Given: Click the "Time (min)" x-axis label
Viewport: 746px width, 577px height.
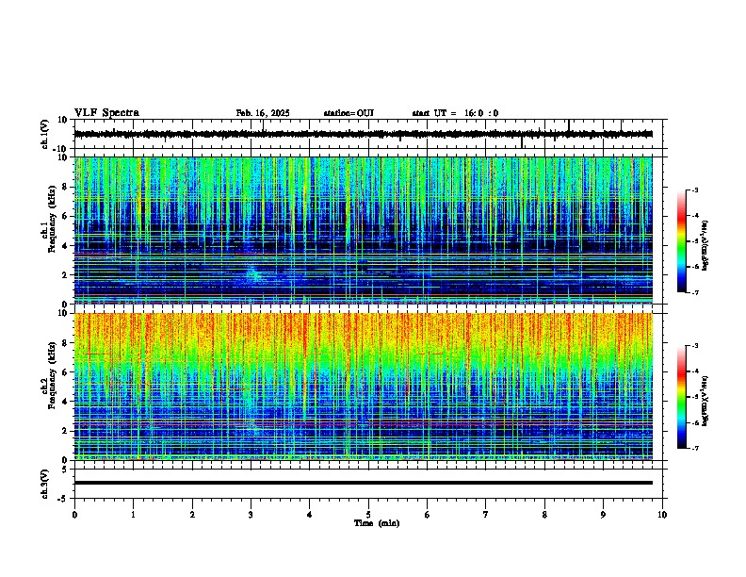Looking at the screenshot, I should 377,523.
